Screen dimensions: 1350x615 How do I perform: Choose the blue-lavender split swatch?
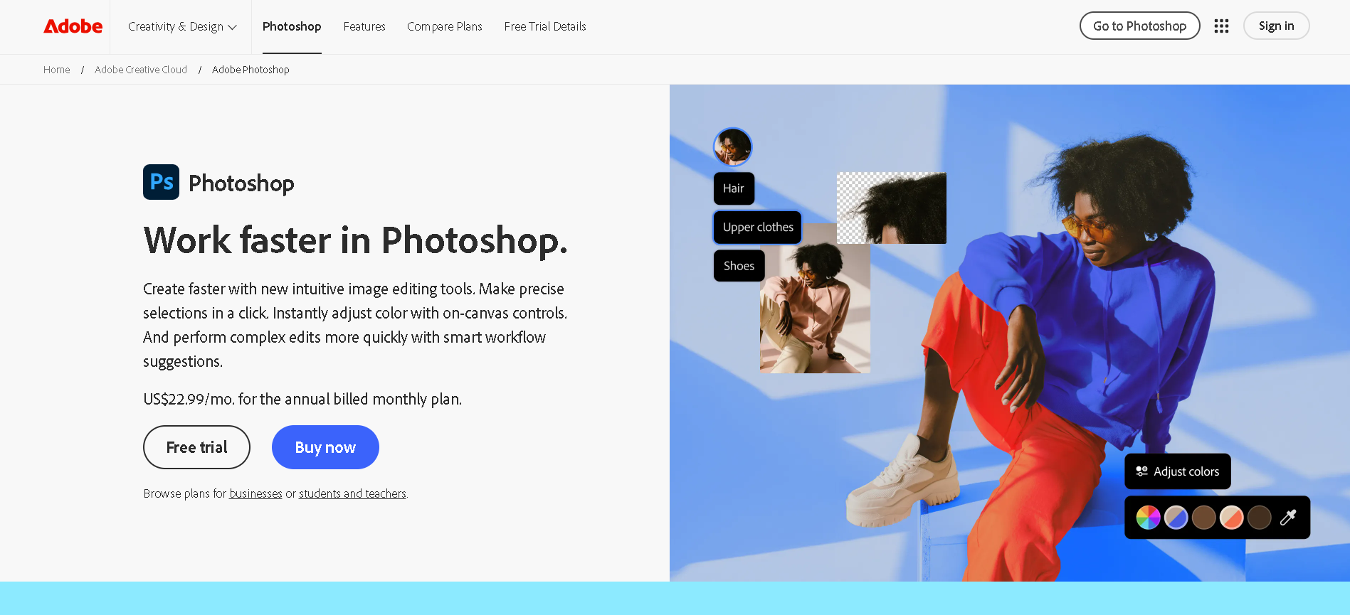pyautogui.click(x=1176, y=518)
